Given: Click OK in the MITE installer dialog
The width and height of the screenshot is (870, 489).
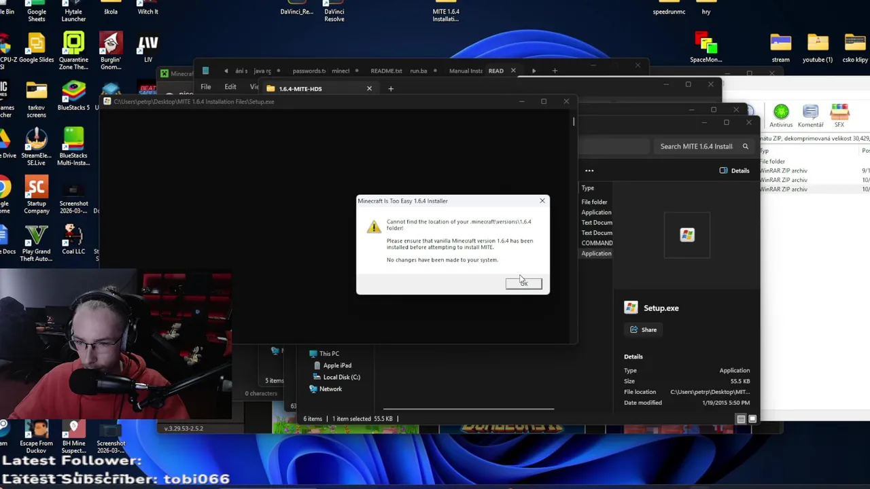Looking at the screenshot, I should pyautogui.click(x=523, y=283).
